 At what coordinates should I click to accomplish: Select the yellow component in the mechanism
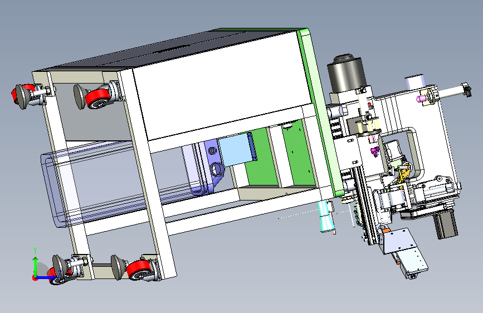point(403,174)
